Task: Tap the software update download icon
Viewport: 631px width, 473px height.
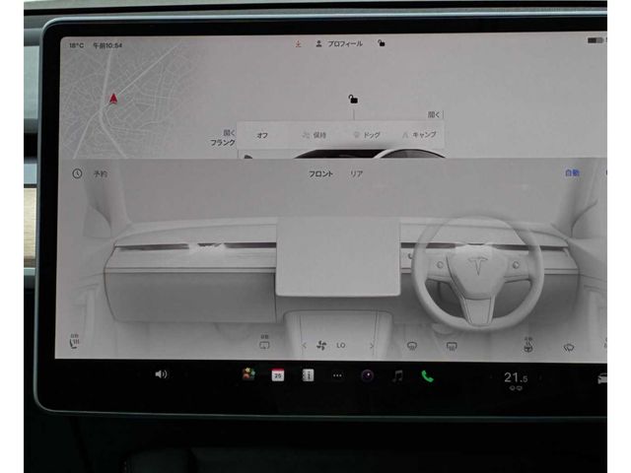Action: coord(298,43)
